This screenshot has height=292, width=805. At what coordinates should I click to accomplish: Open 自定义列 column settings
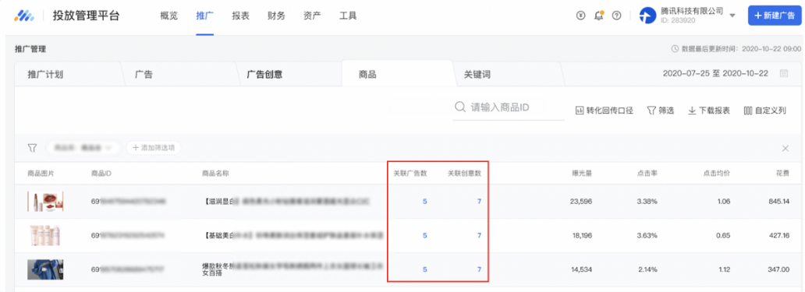(765, 111)
